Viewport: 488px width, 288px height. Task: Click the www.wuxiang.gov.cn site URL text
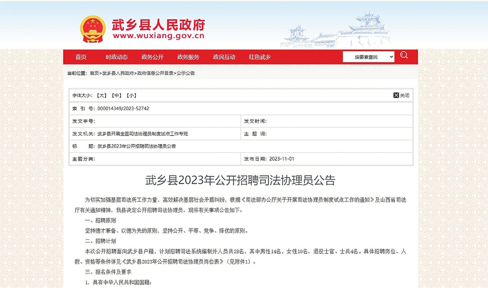pos(159,36)
